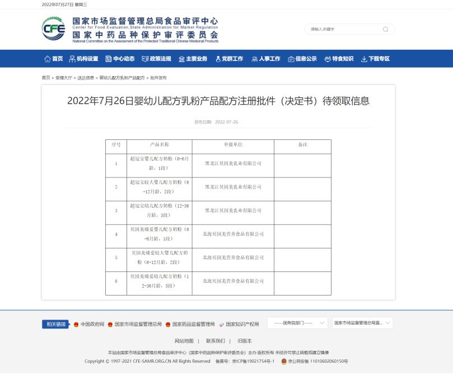This screenshot has width=453, height=375.
Task: Open the 国务院部门 dropdown
Action: pyautogui.click(x=299, y=323)
